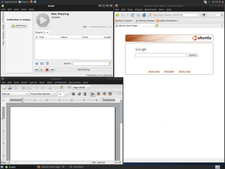Switch to the Radio side tab
This screenshot has width=225, height=169.
[x=3, y=27]
